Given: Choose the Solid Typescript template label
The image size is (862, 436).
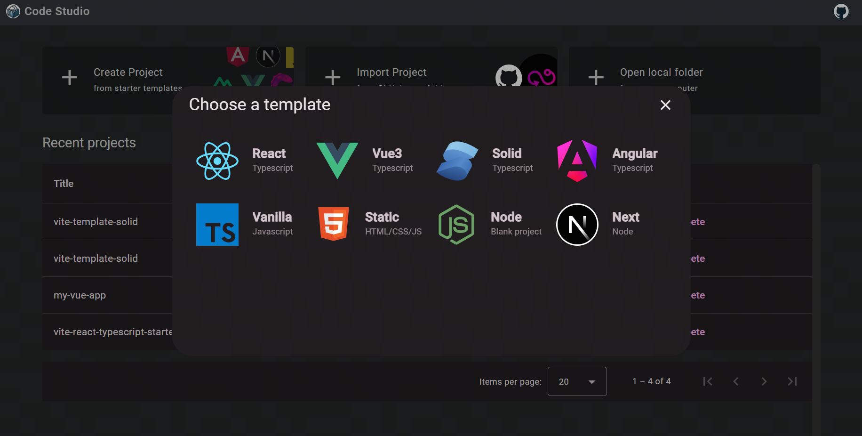Looking at the screenshot, I should 513,161.
